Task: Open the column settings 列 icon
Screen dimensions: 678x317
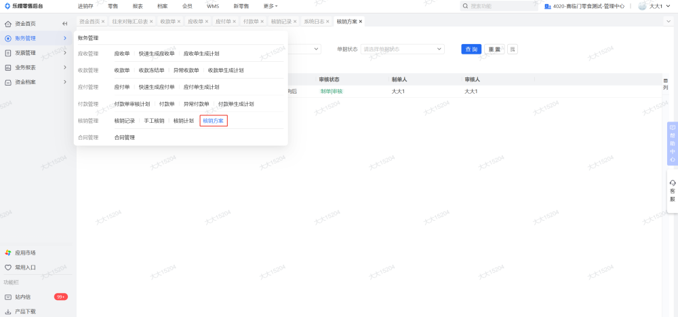Action: coord(666,84)
